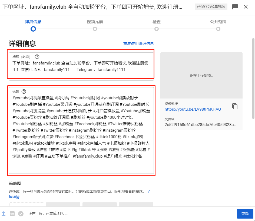Click the 正在上传，已完成 81% status text

coord(48,213)
